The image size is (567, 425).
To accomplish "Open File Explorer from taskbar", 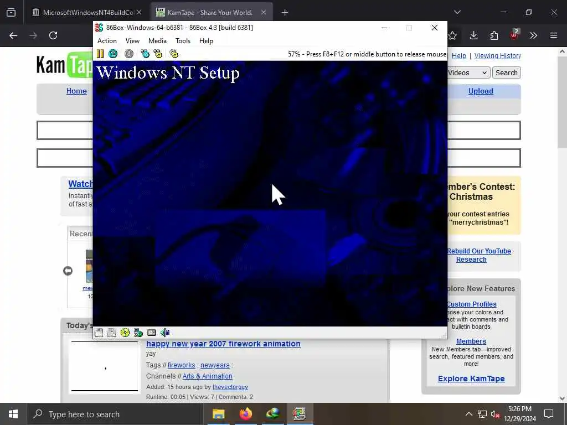I will (x=218, y=414).
